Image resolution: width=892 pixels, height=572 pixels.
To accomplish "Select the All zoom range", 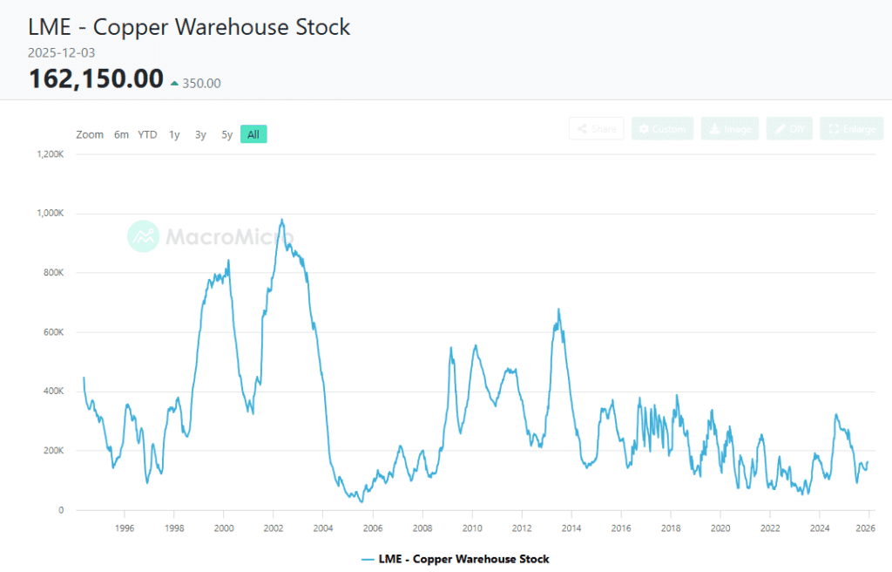I will point(253,134).
